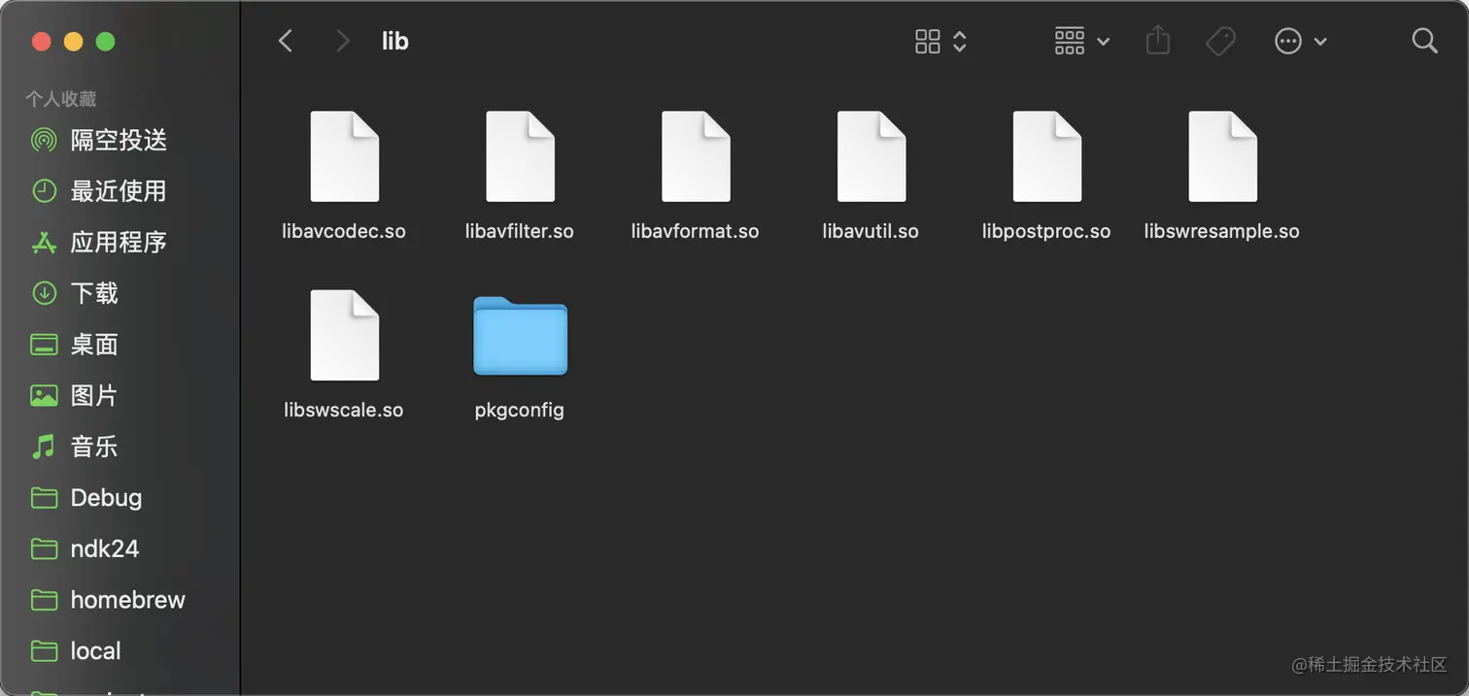Click the lib window title
Screen dimensions: 1469x696
coord(395,41)
